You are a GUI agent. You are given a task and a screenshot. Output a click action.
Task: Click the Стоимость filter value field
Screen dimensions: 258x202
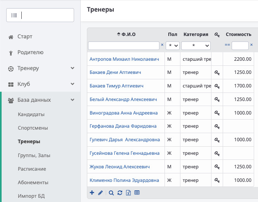240,46
